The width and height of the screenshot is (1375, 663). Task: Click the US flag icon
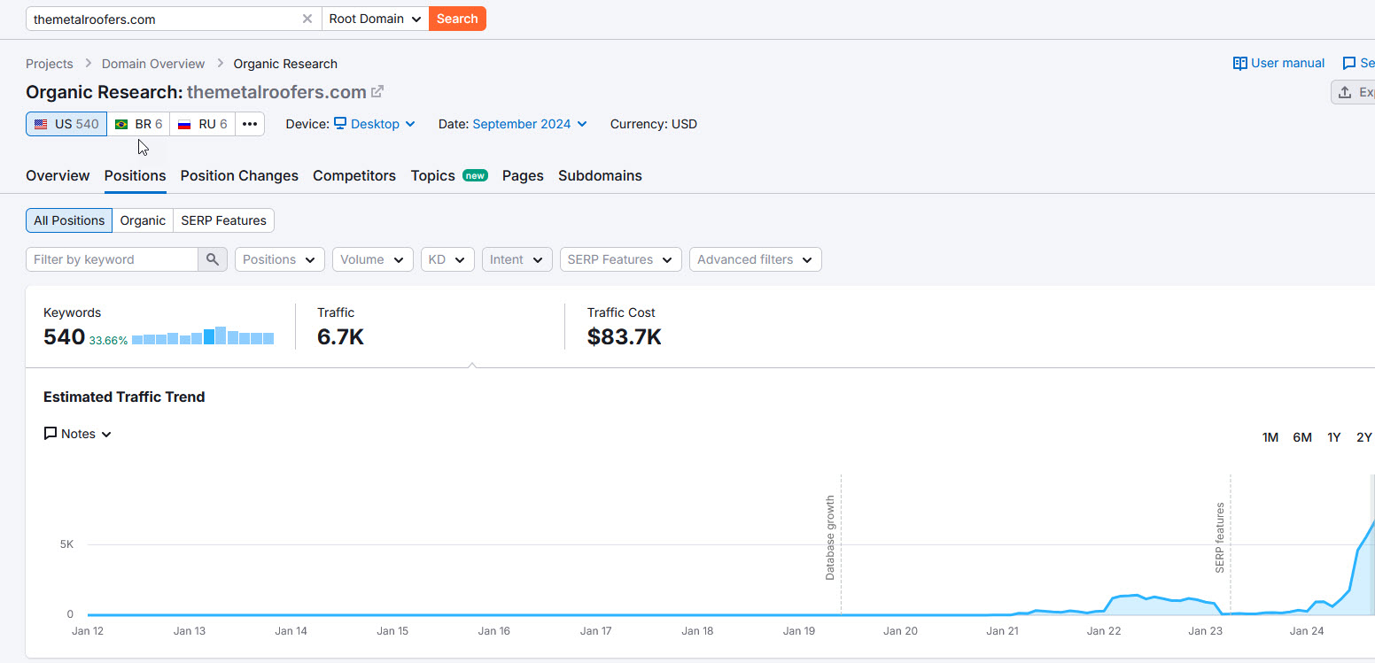click(x=41, y=124)
